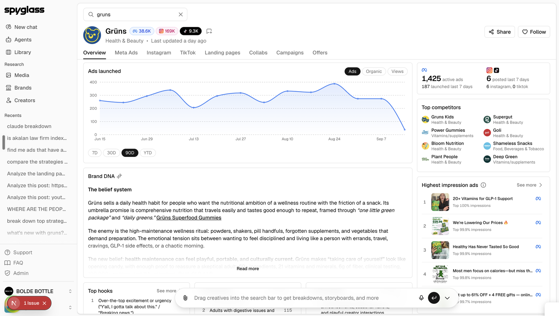Switch the chart to Ads view
The width and height of the screenshot is (559, 316).
pyautogui.click(x=352, y=71)
